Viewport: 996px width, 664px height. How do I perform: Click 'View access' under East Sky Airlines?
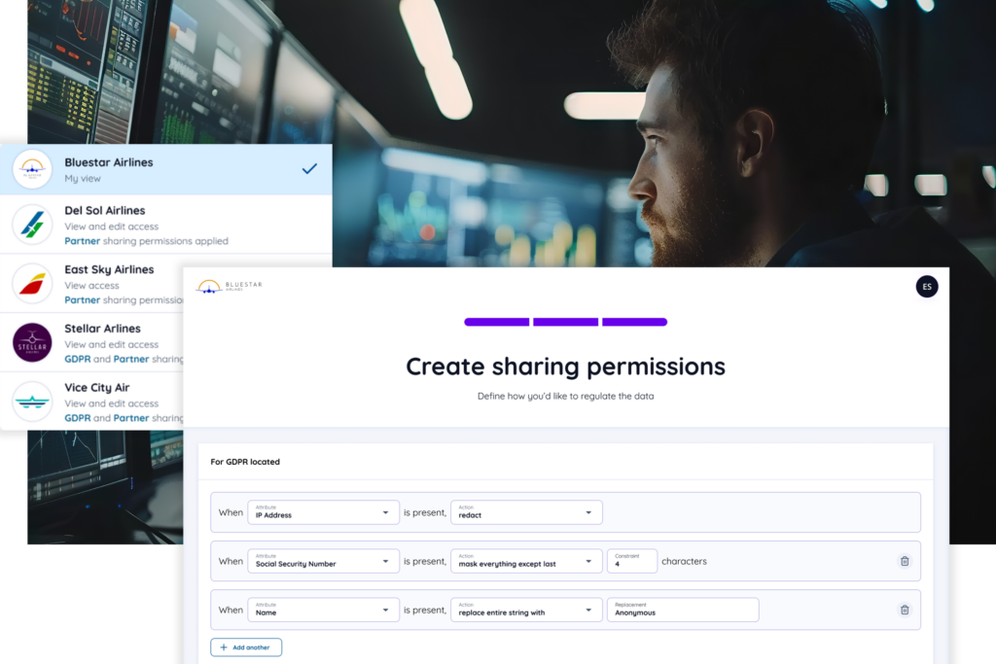click(91, 286)
